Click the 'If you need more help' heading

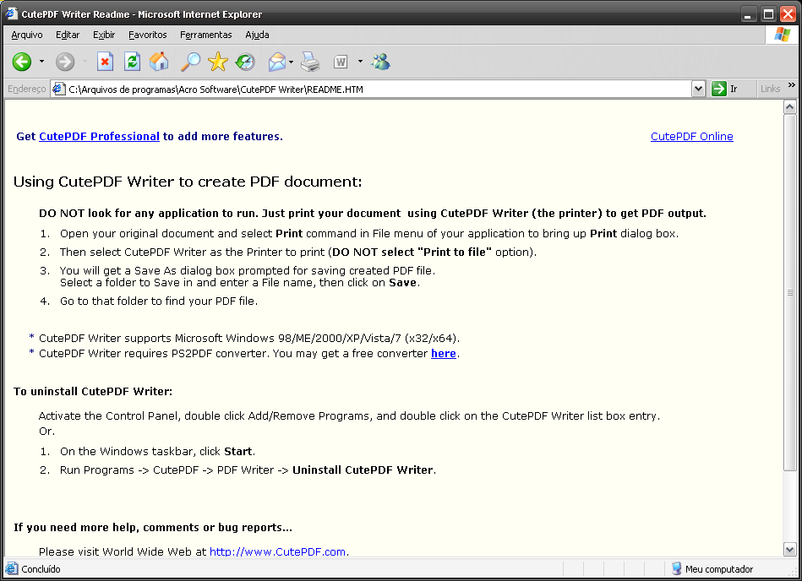(x=153, y=527)
